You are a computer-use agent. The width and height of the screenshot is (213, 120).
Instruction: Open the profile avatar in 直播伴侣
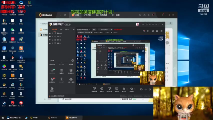click(x=137, y=25)
